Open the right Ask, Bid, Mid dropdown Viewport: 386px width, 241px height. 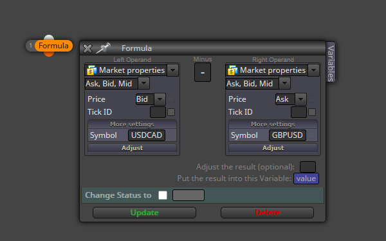tap(284, 83)
